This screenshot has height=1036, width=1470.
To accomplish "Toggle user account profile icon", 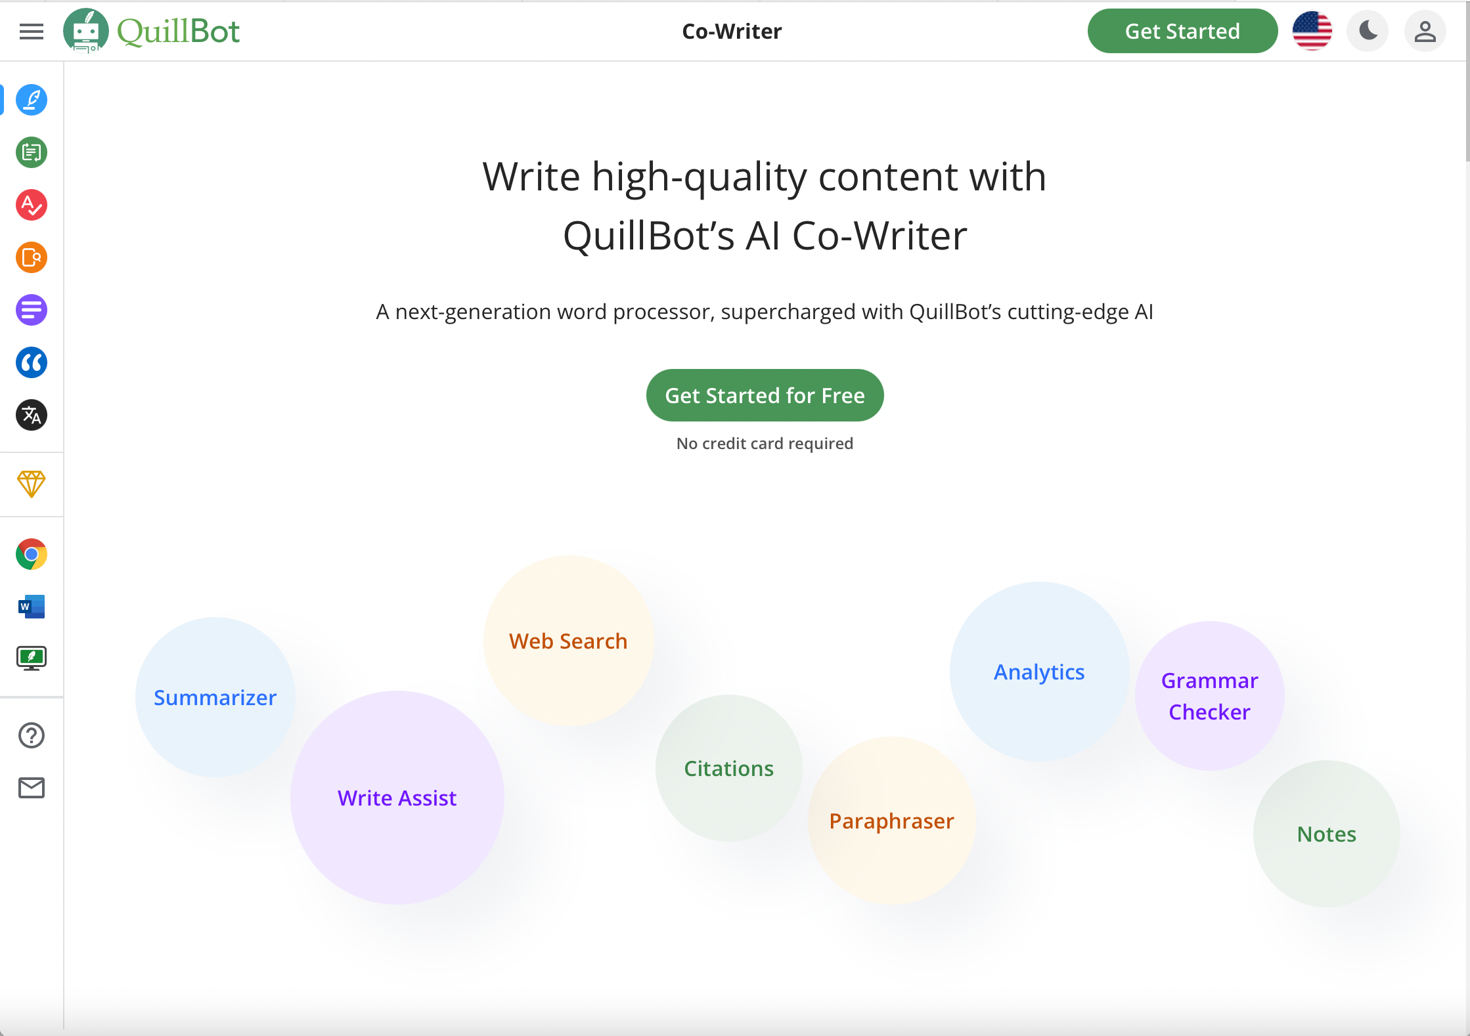I will click(1423, 30).
